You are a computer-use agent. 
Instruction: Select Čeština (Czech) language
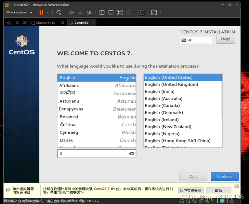(x=97, y=124)
